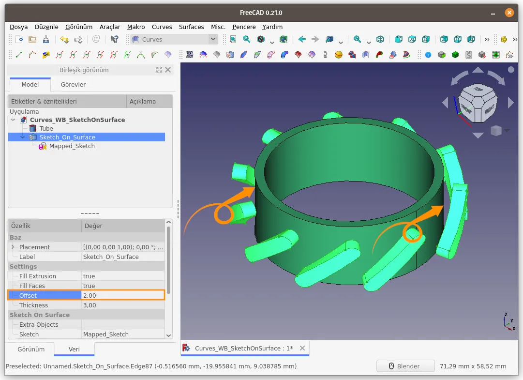Click the save document icon
Image resolution: width=523 pixels, height=380 pixels.
(46, 39)
